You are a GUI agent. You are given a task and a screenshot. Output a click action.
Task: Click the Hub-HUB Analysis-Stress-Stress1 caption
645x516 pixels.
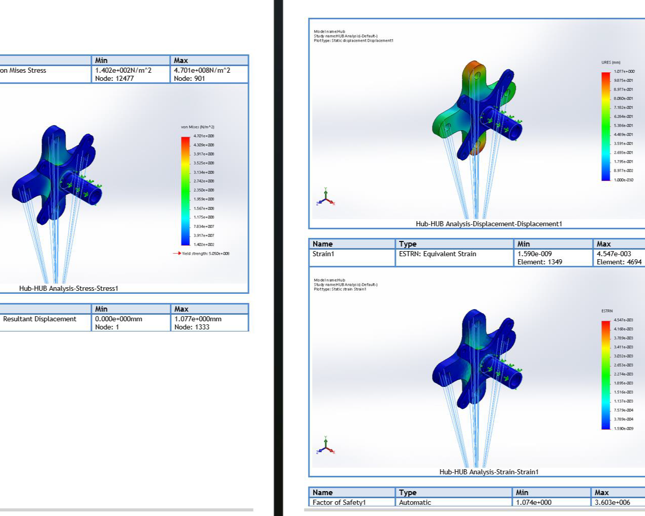[x=69, y=288]
